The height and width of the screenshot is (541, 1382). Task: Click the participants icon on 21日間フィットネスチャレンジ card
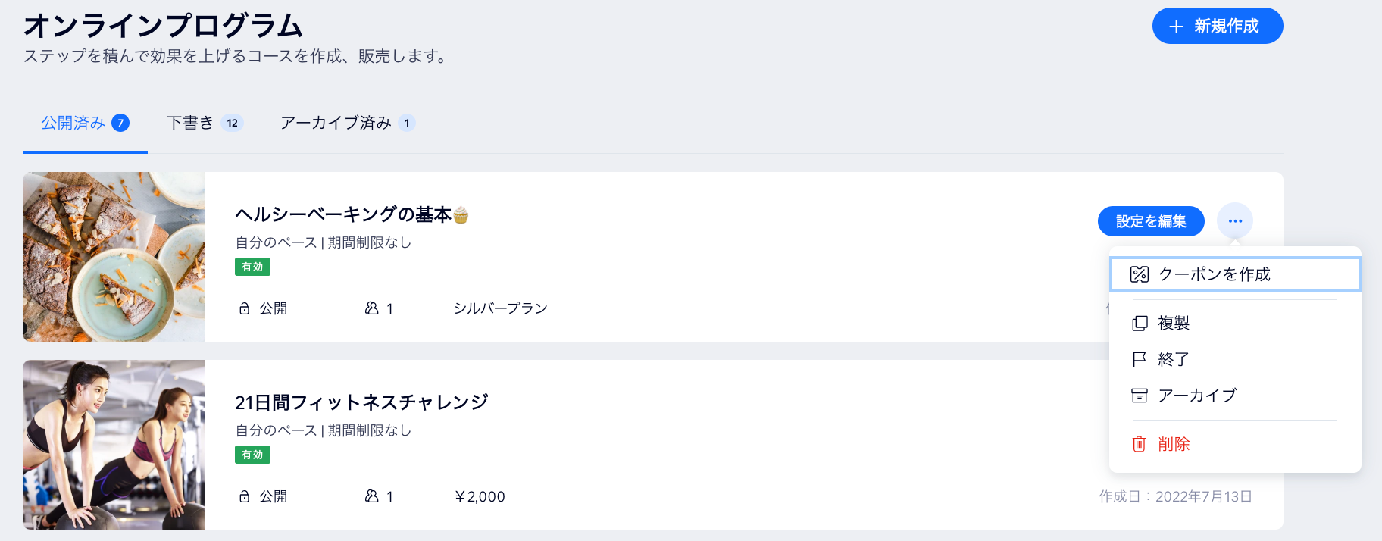pos(371,496)
